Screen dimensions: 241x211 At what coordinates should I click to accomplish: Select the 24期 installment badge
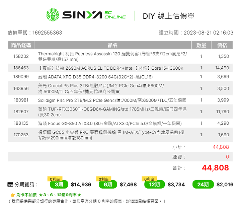point(203,185)
